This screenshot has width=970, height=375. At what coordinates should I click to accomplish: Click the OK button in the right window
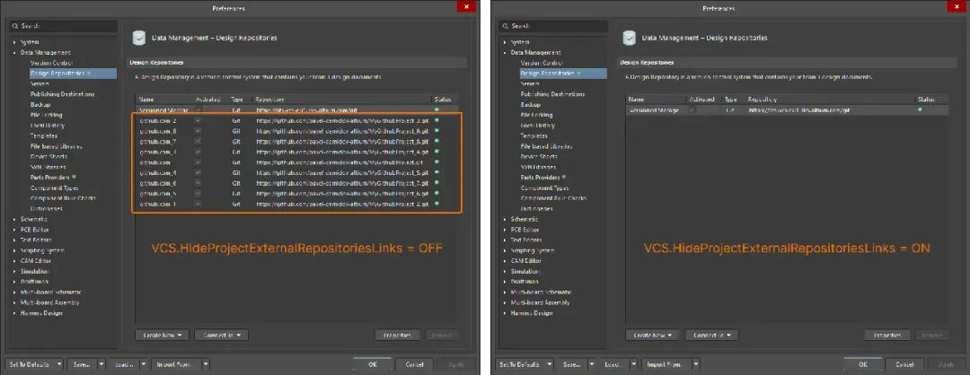[863, 364]
